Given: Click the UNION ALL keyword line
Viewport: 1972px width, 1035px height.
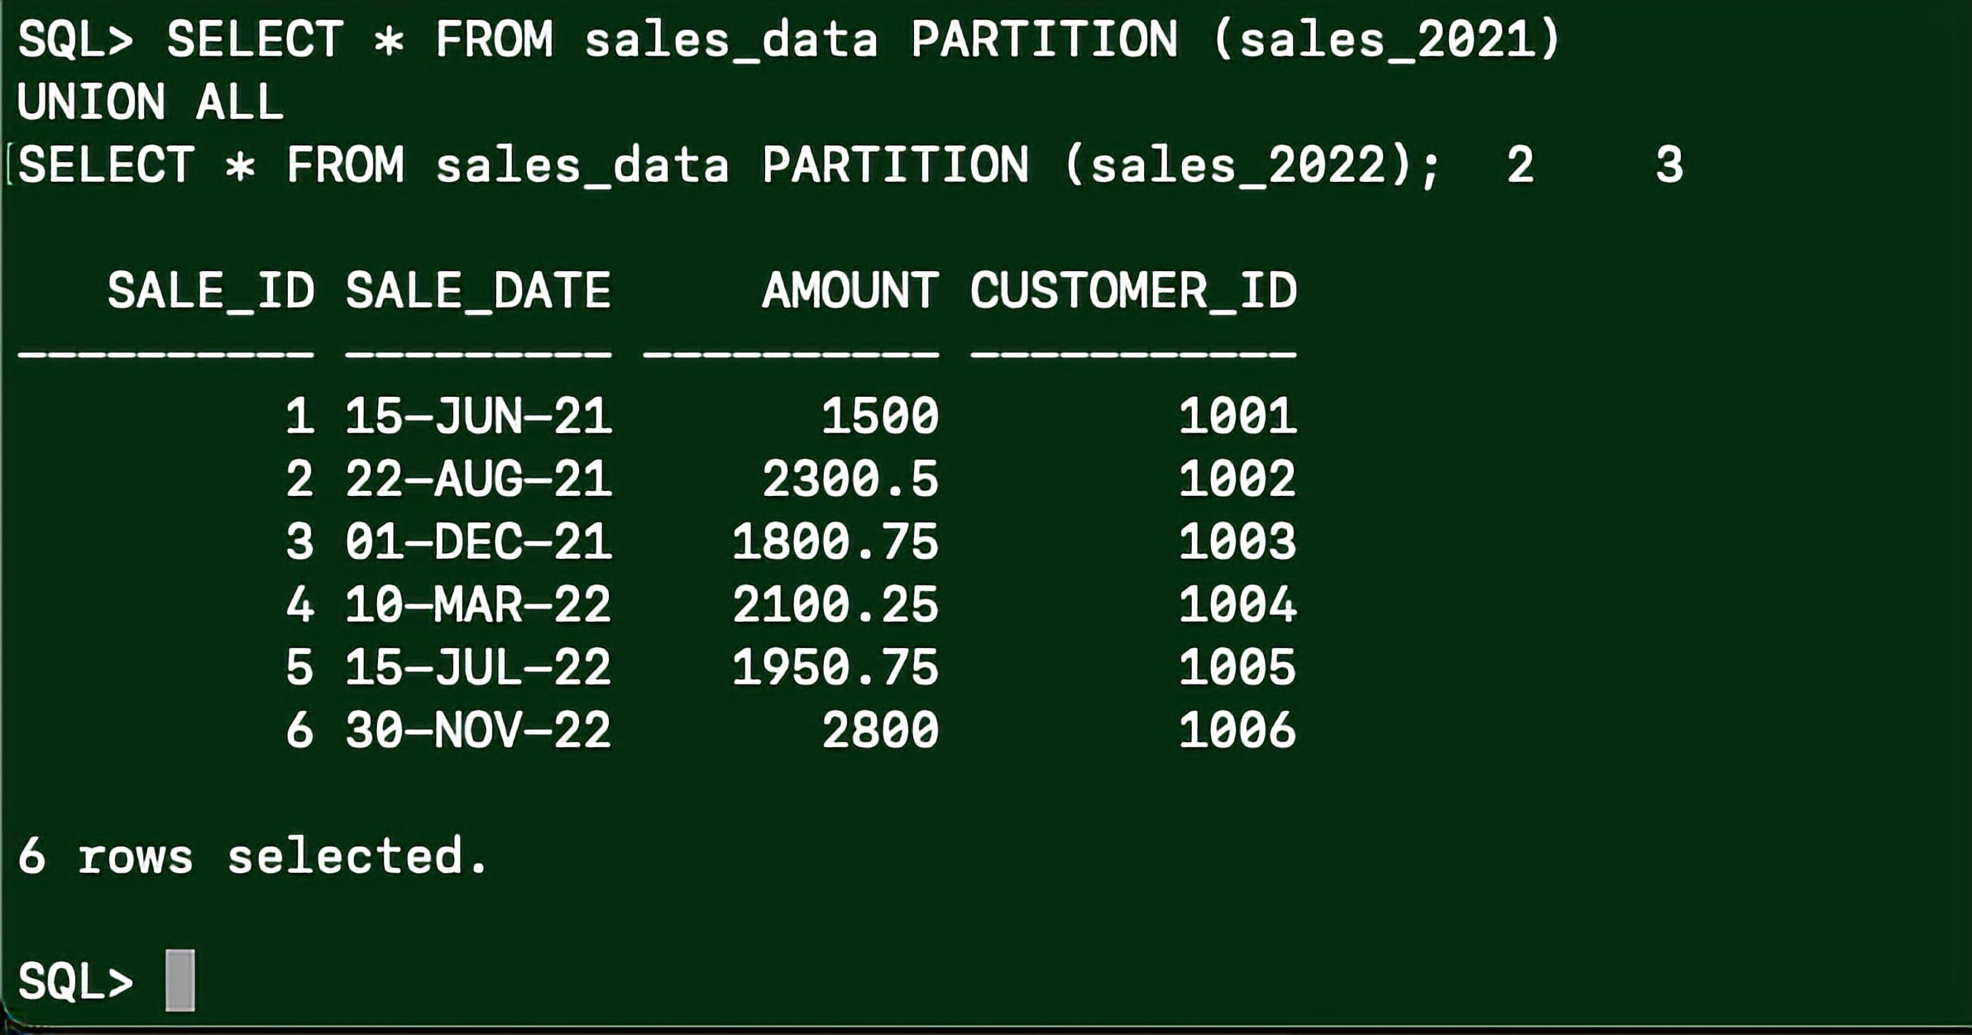Looking at the screenshot, I should click(x=151, y=103).
